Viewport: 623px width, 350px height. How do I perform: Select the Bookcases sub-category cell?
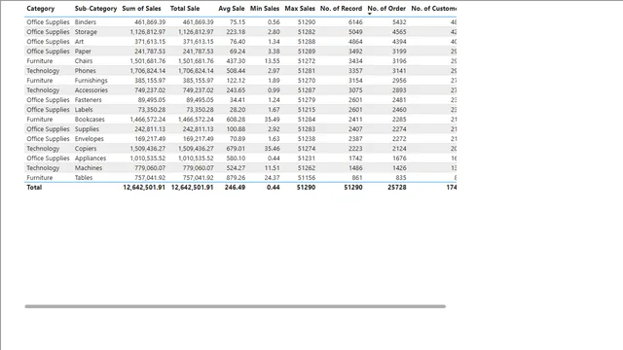(90, 120)
